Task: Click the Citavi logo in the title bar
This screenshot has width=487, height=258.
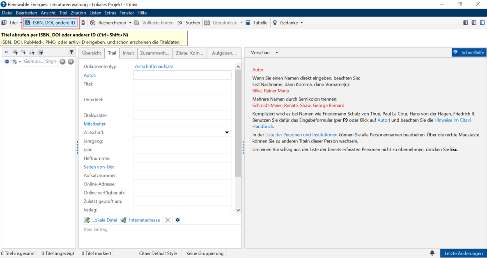Action: 4,5
